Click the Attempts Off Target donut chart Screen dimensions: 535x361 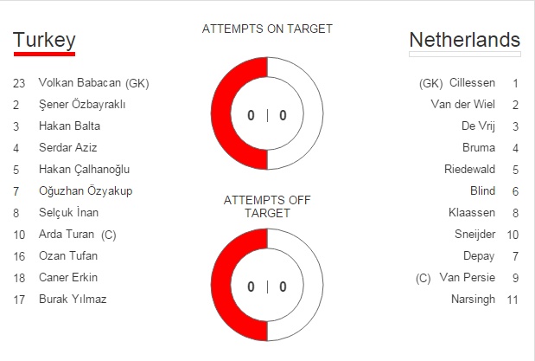[x=267, y=287]
